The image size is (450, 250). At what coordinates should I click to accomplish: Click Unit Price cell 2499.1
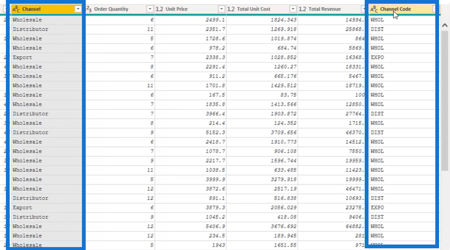click(191, 20)
